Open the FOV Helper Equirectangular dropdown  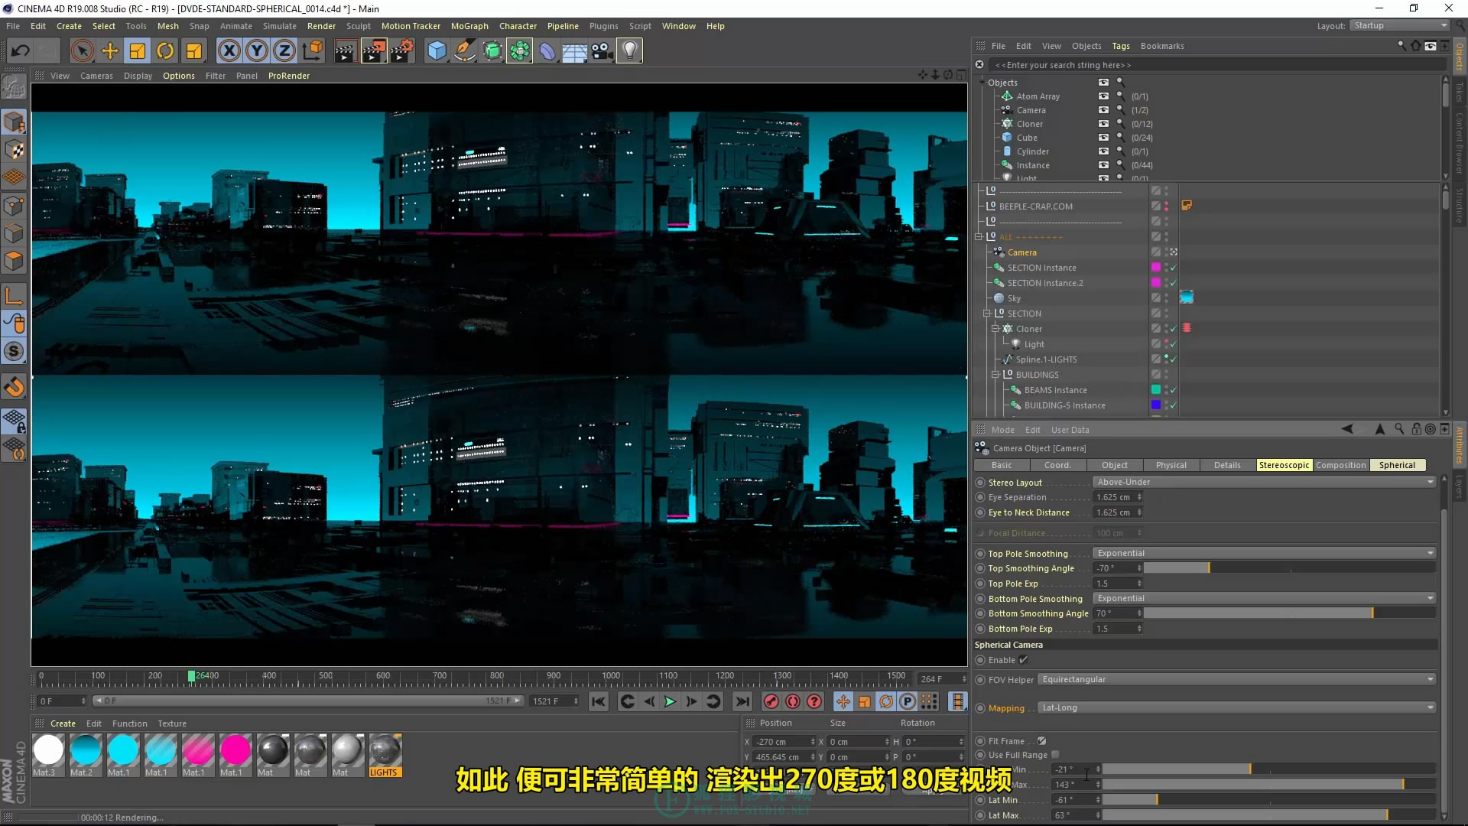(1236, 680)
